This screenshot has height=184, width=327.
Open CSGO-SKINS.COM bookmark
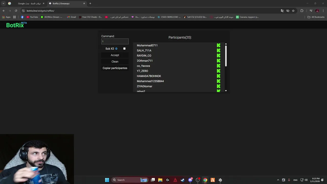pos(169,17)
